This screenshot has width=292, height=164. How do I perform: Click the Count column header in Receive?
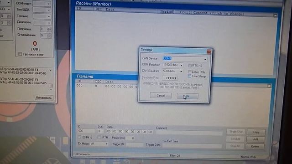185,12
